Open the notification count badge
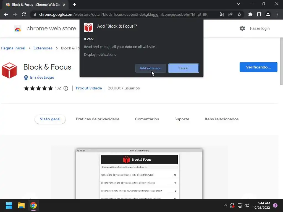The image size is (283, 212). 275,205
